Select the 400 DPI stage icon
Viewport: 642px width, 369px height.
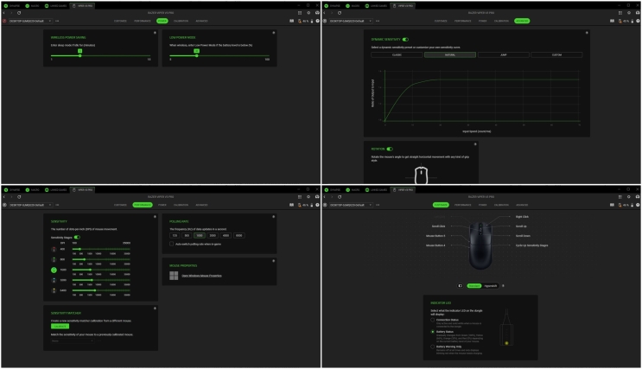(x=54, y=250)
